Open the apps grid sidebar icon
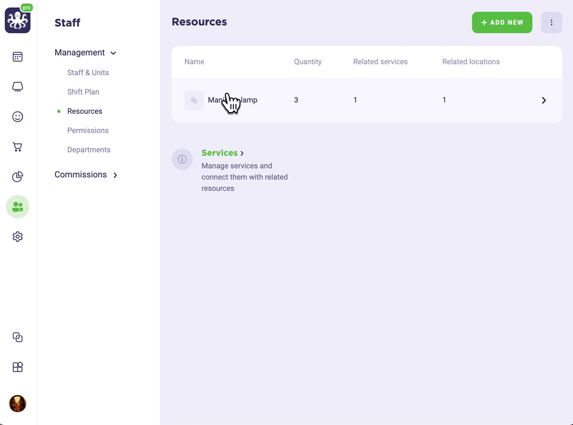This screenshot has height=425, width=573. (18, 367)
